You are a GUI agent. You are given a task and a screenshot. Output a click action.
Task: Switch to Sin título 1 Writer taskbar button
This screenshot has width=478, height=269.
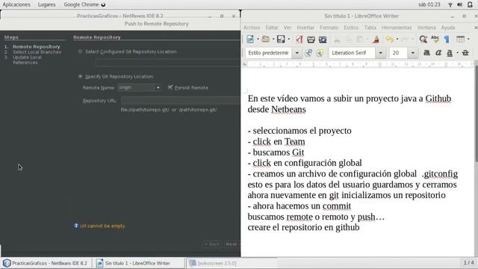coord(138,263)
